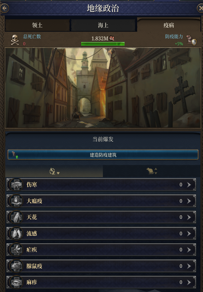Open the 疫病 tab
Image resolution: width=203 pixels, height=292 pixels.
[x=169, y=25]
